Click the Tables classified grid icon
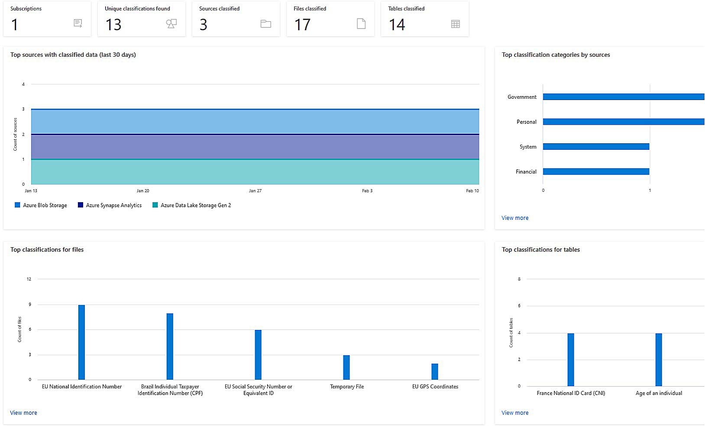705x426 pixels. pos(455,24)
